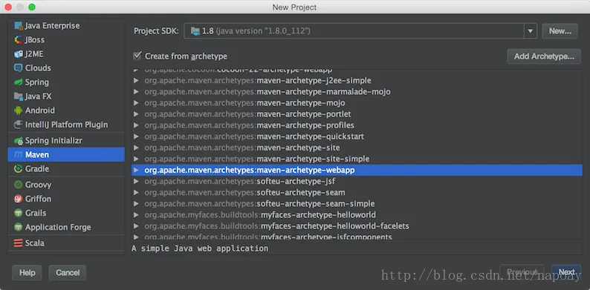Choose Android project type
The width and height of the screenshot is (590, 290).
click(66, 111)
